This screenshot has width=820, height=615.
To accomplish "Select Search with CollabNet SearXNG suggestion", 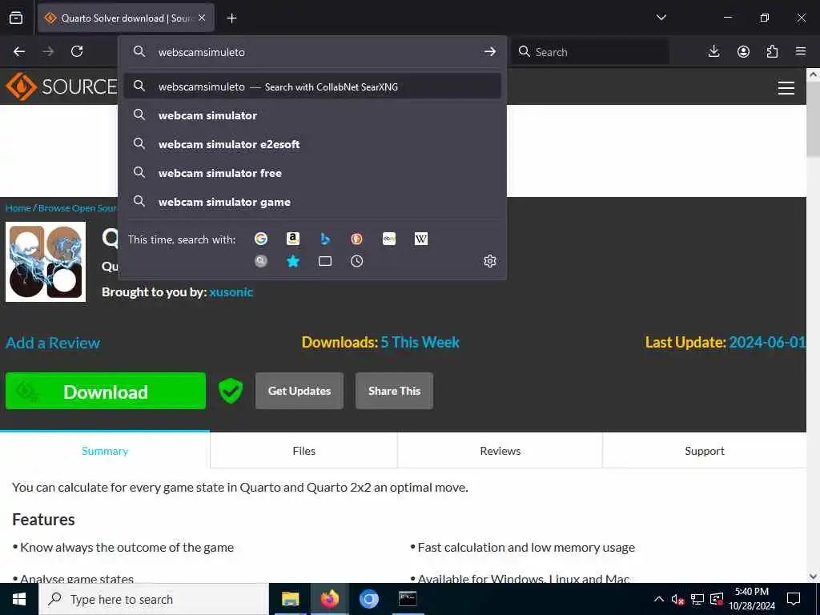I will (312, 86).
